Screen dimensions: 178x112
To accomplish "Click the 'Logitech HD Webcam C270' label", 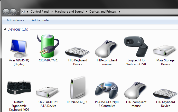I will coord(136,62).
